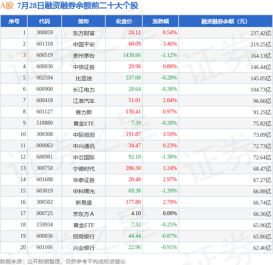The height and width of the screenshot is (265, 273).
Task: Select stock code 159934
Action: click(x=44, y=225)
